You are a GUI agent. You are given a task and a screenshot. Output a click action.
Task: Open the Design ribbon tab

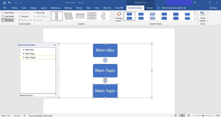[x=33, y=8]
